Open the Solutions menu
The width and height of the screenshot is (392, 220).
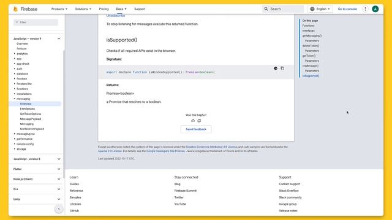click(x=83, y=9)
